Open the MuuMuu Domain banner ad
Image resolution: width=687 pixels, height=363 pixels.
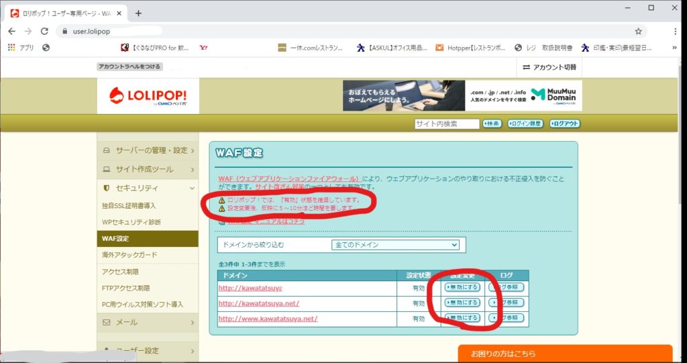(x=462, y=96)
